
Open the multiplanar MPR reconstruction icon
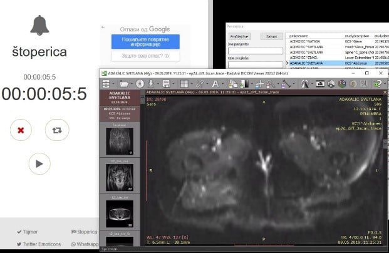[331, 84]
